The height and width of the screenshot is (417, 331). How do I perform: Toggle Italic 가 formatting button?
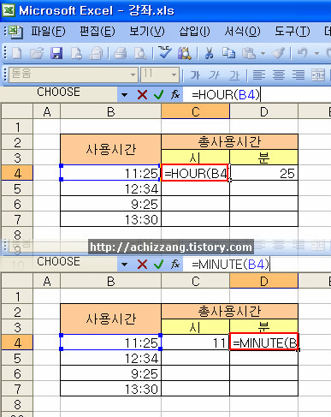214,75
